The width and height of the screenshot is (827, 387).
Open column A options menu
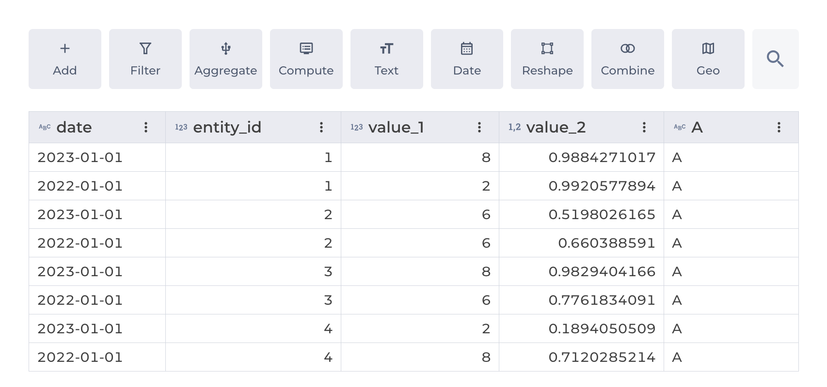(779, 127)
